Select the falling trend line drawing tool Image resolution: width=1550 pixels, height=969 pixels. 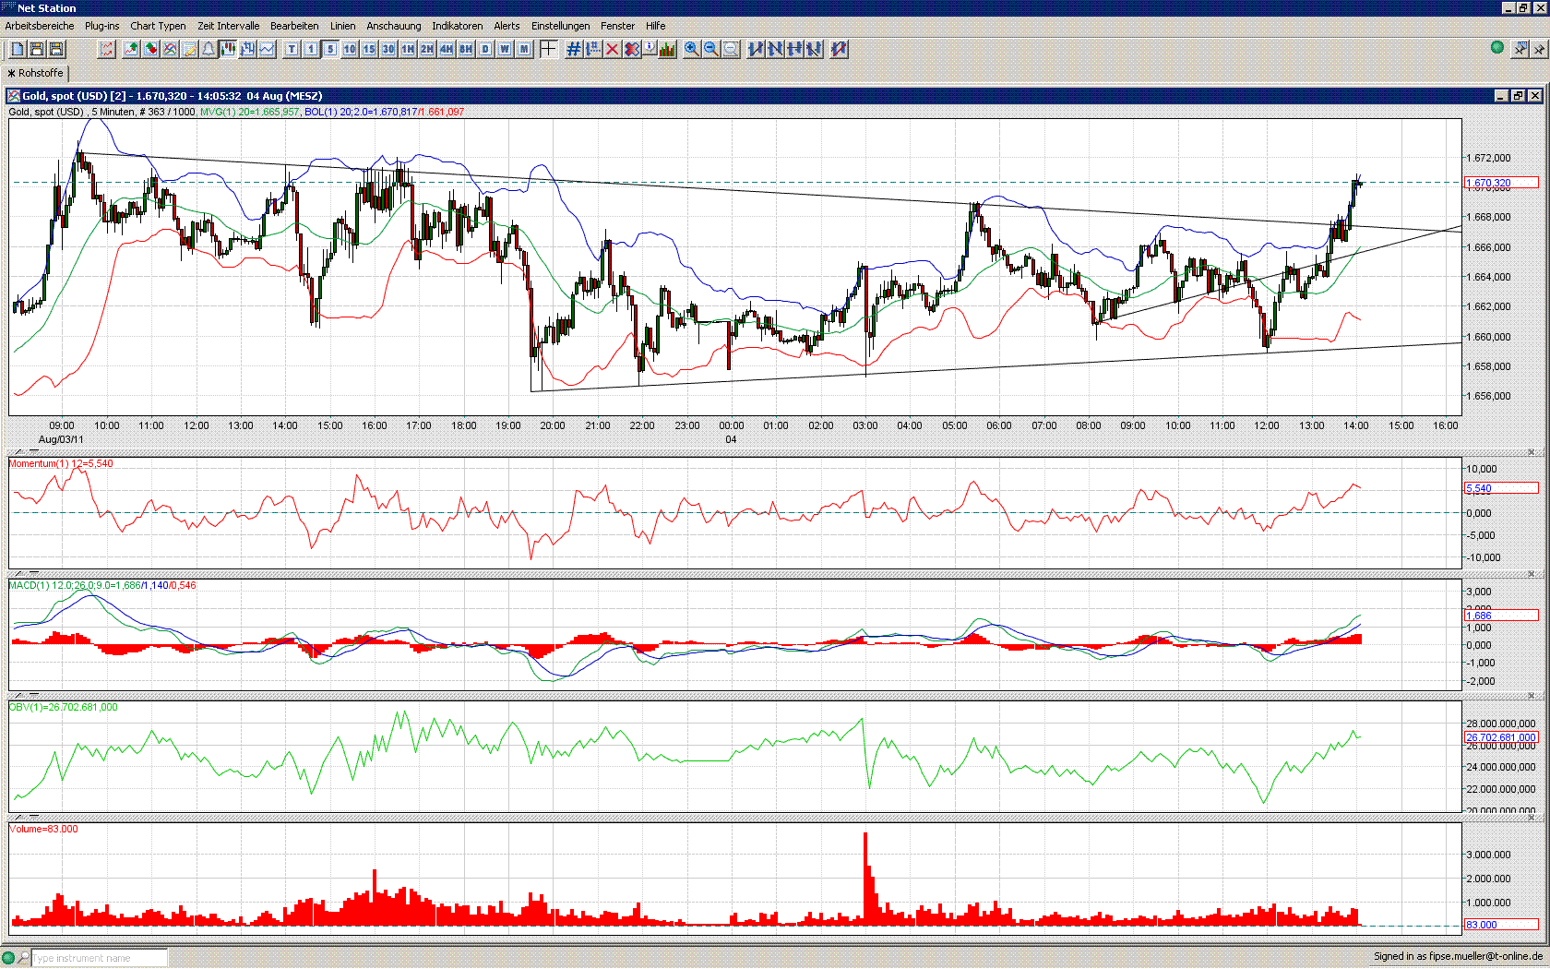775,49
